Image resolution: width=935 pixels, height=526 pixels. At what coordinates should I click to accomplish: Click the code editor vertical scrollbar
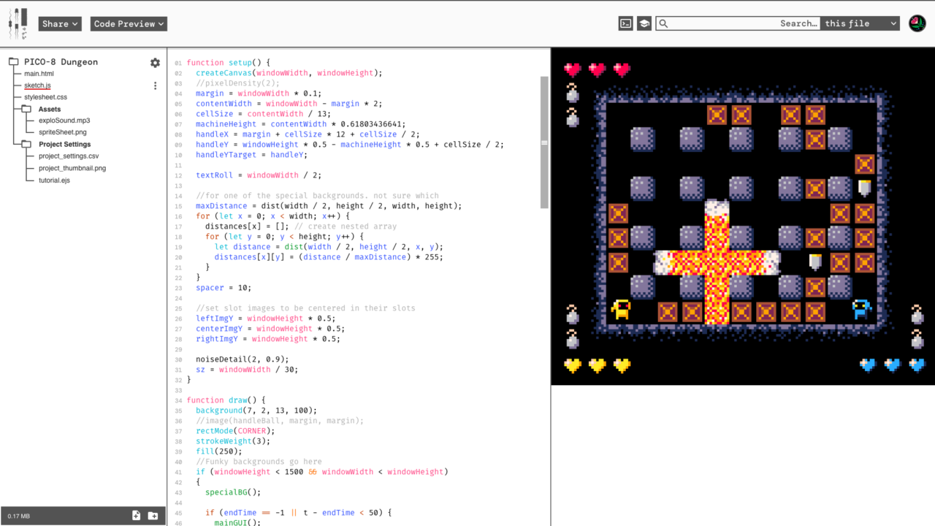click(x=544, y=142)
